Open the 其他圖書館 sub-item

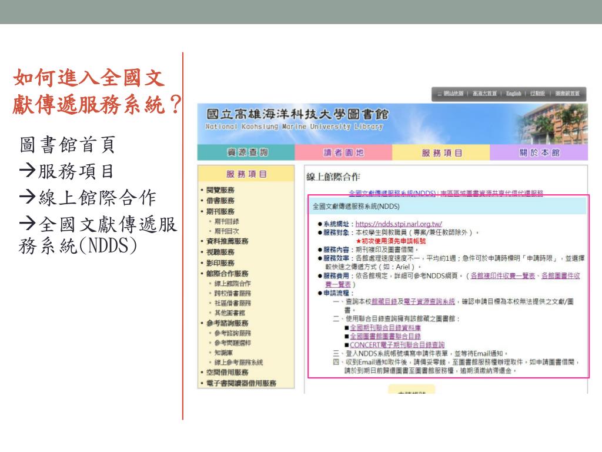[x=230, y=313]
